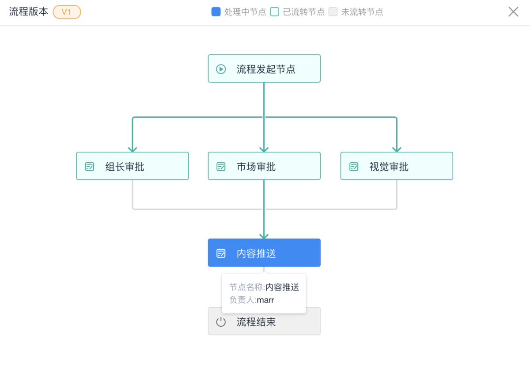Close the flow chart dialog
This screenshot has width=530, height=367.
click(513, 12)
